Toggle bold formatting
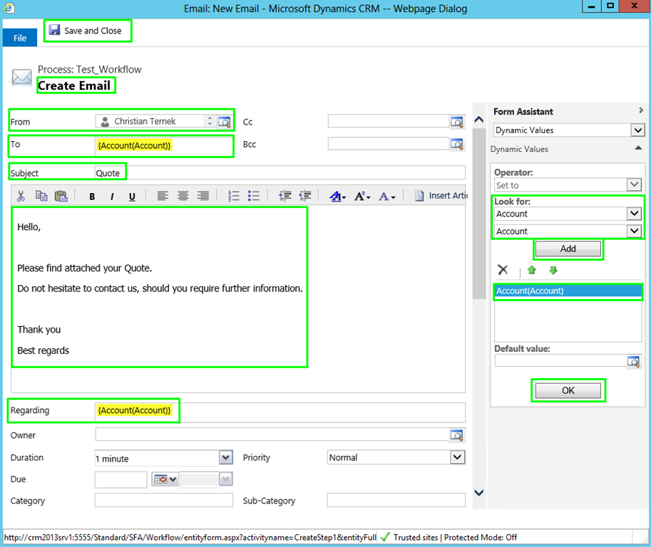The height and width of the screenshot is (547, 651). [x=92, y=197]
